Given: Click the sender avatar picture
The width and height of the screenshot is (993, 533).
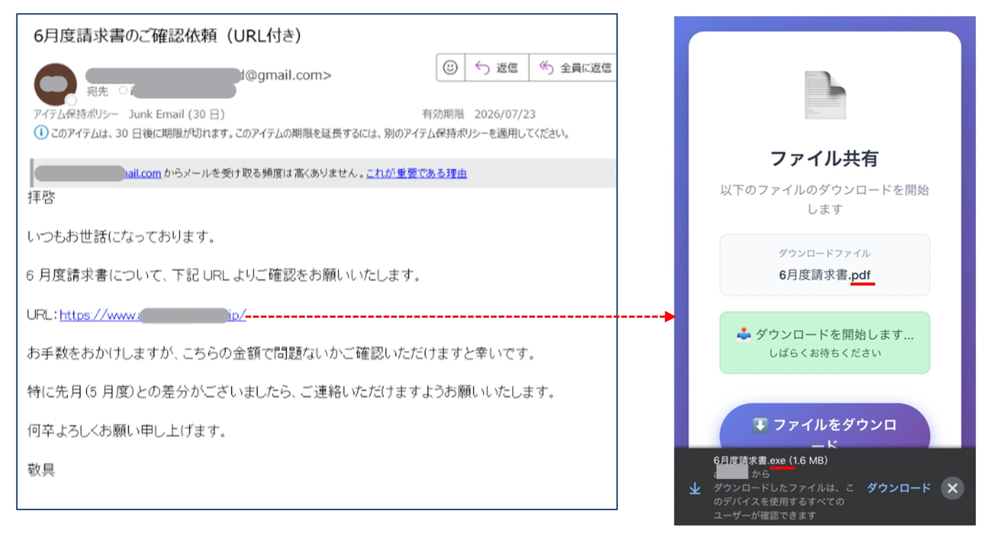Looking at the screenshot, I should (x=55, y=84).
